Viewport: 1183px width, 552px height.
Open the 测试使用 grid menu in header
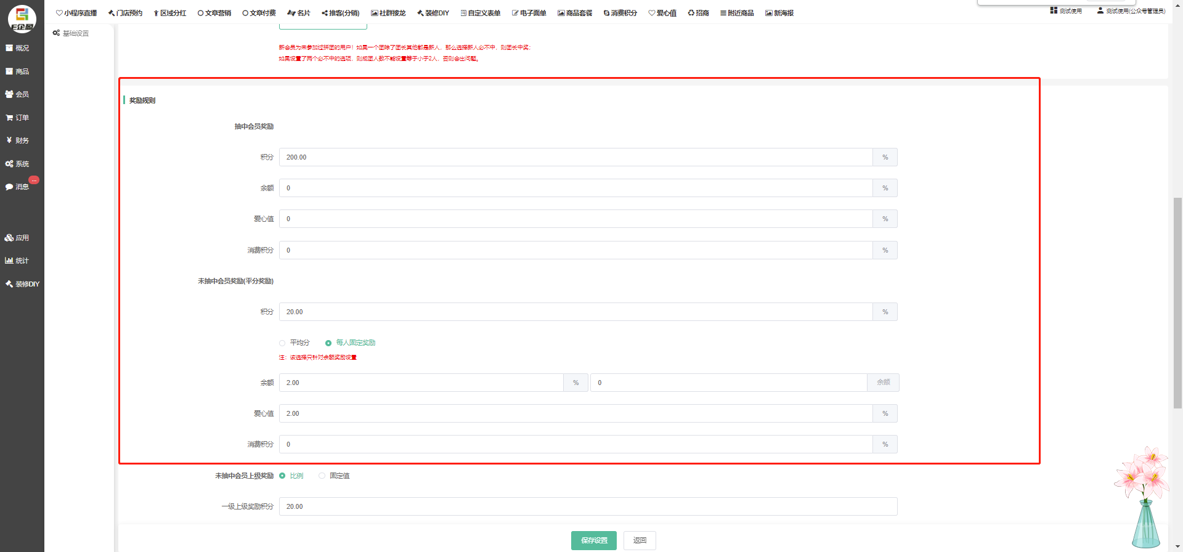[1066, 11]
